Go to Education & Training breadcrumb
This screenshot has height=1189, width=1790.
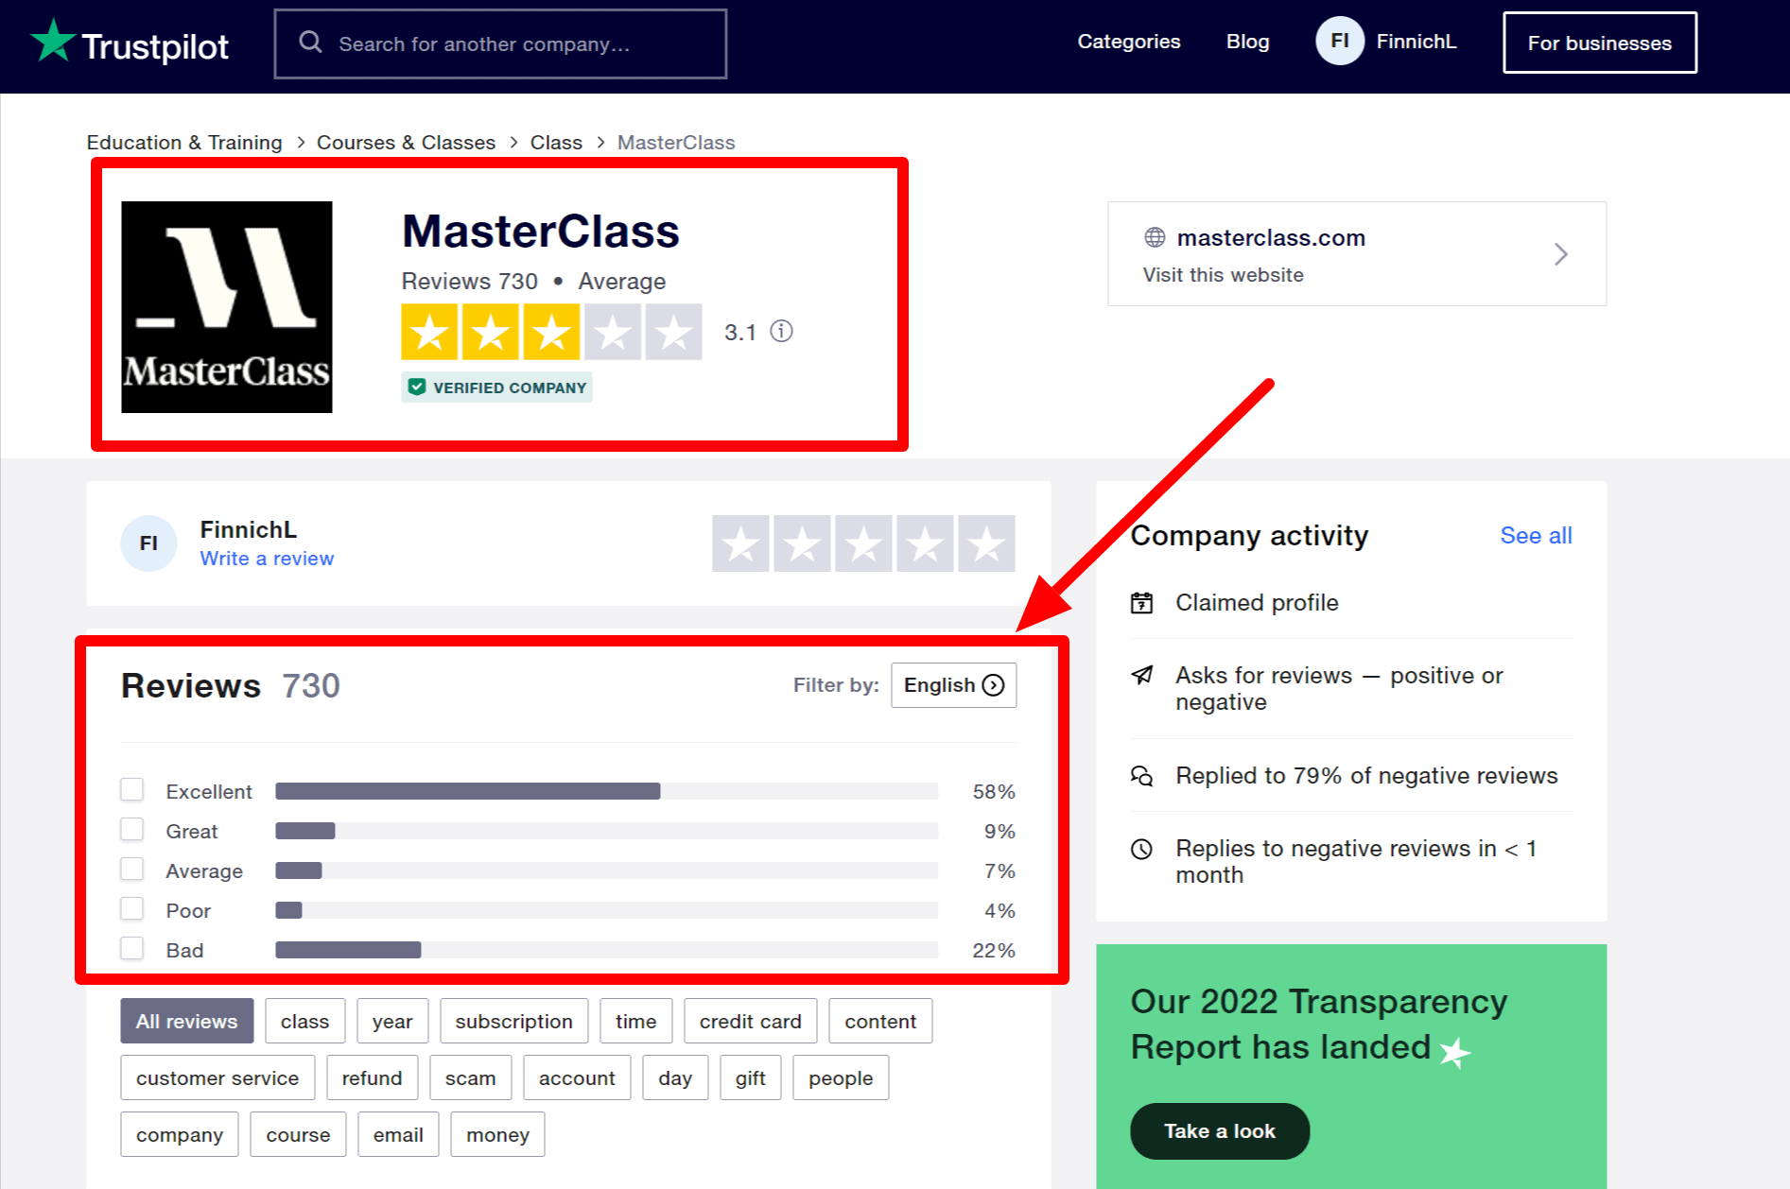184,143
